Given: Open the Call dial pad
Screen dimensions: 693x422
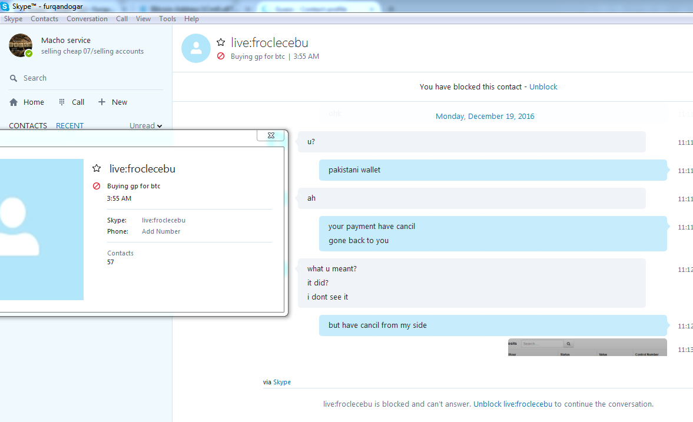Looking at the screenshot, I should [x=72, y=102].
